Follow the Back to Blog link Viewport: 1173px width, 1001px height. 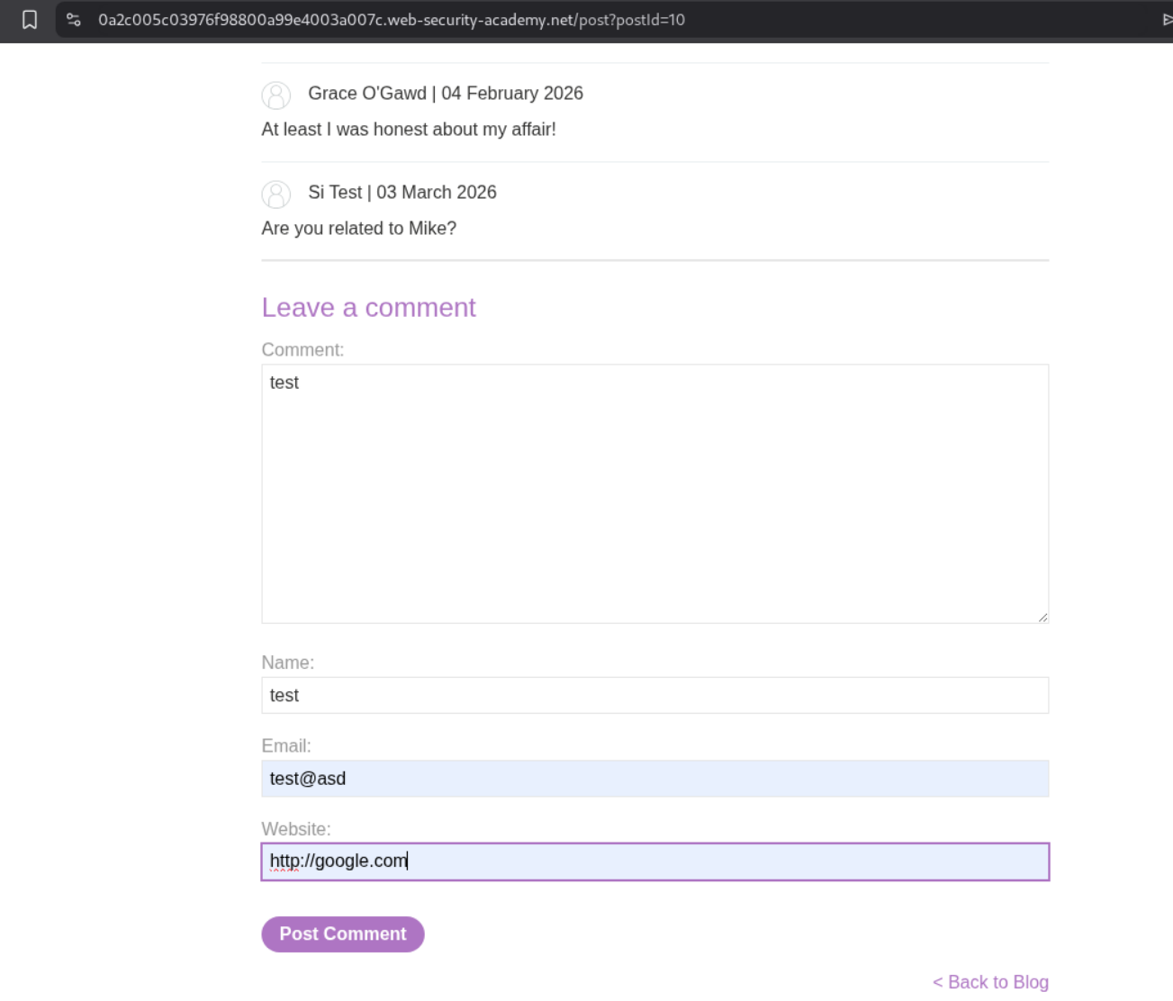click(990, 982)
